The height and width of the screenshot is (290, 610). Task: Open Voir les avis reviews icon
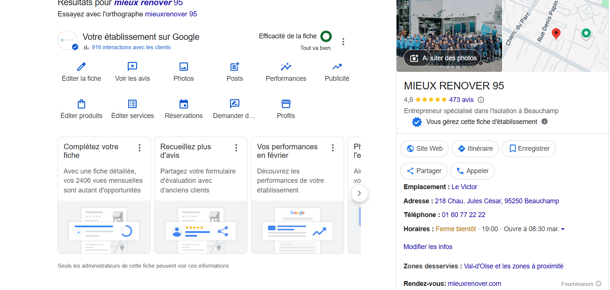point(132,67)
